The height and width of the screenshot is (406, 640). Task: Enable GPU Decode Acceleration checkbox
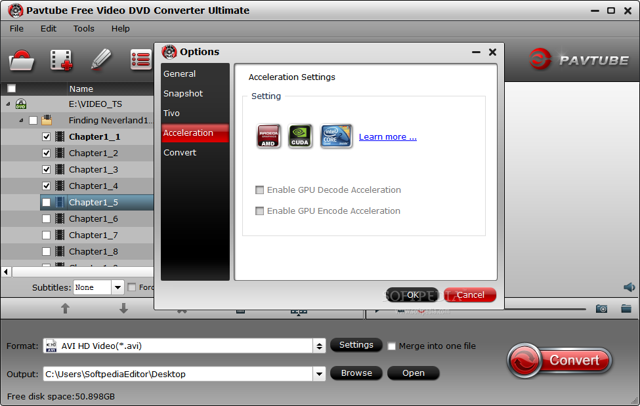[259, 190]
